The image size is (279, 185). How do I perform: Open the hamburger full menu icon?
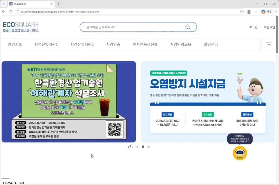(x=268, y=44)
